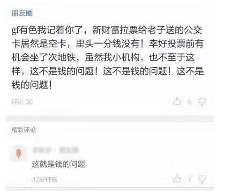
Task: Select the comment text 这就是钱的问题
Action: point(59,164)
